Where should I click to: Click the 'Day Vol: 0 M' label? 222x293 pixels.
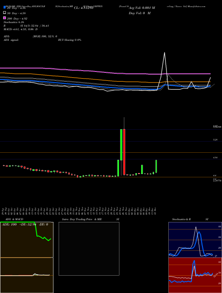pyautogui.click(x=139, y=13)
